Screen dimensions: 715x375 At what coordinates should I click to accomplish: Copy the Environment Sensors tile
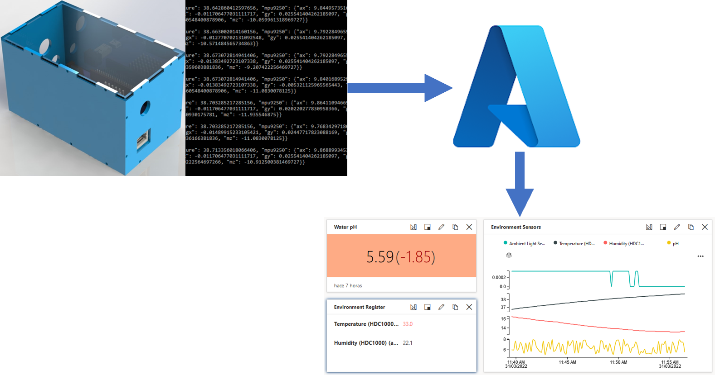pyautogui.click(x=691, y=227)
